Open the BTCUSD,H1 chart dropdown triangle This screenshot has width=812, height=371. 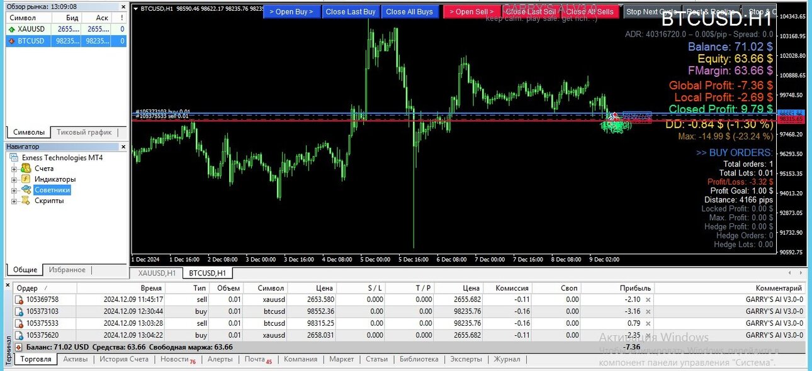pyautogui.click(x=137, y=9)
